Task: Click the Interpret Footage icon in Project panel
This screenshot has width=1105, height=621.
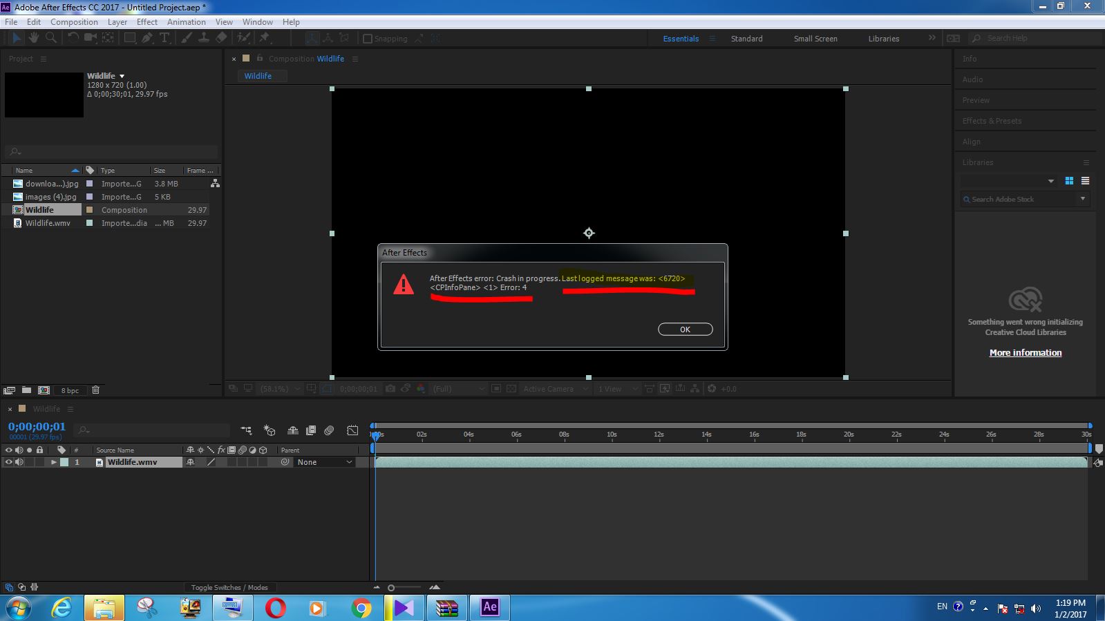Action: (9, 390)
